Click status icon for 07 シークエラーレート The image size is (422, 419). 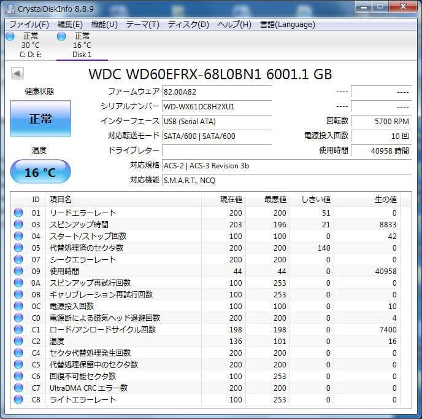point(18,259)
